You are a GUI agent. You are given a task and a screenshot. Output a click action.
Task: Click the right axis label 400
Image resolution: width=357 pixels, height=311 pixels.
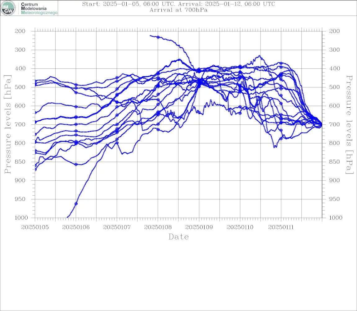[x=334, y=68]
